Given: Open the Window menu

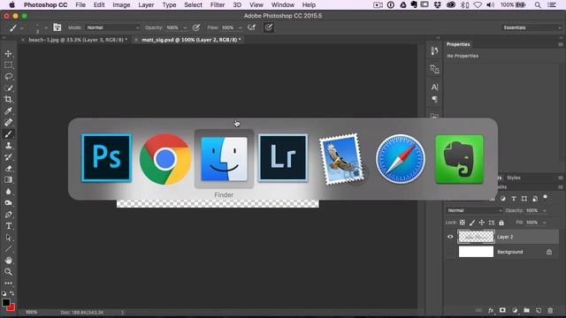Looking at the screenshot, I should (283, 5).
